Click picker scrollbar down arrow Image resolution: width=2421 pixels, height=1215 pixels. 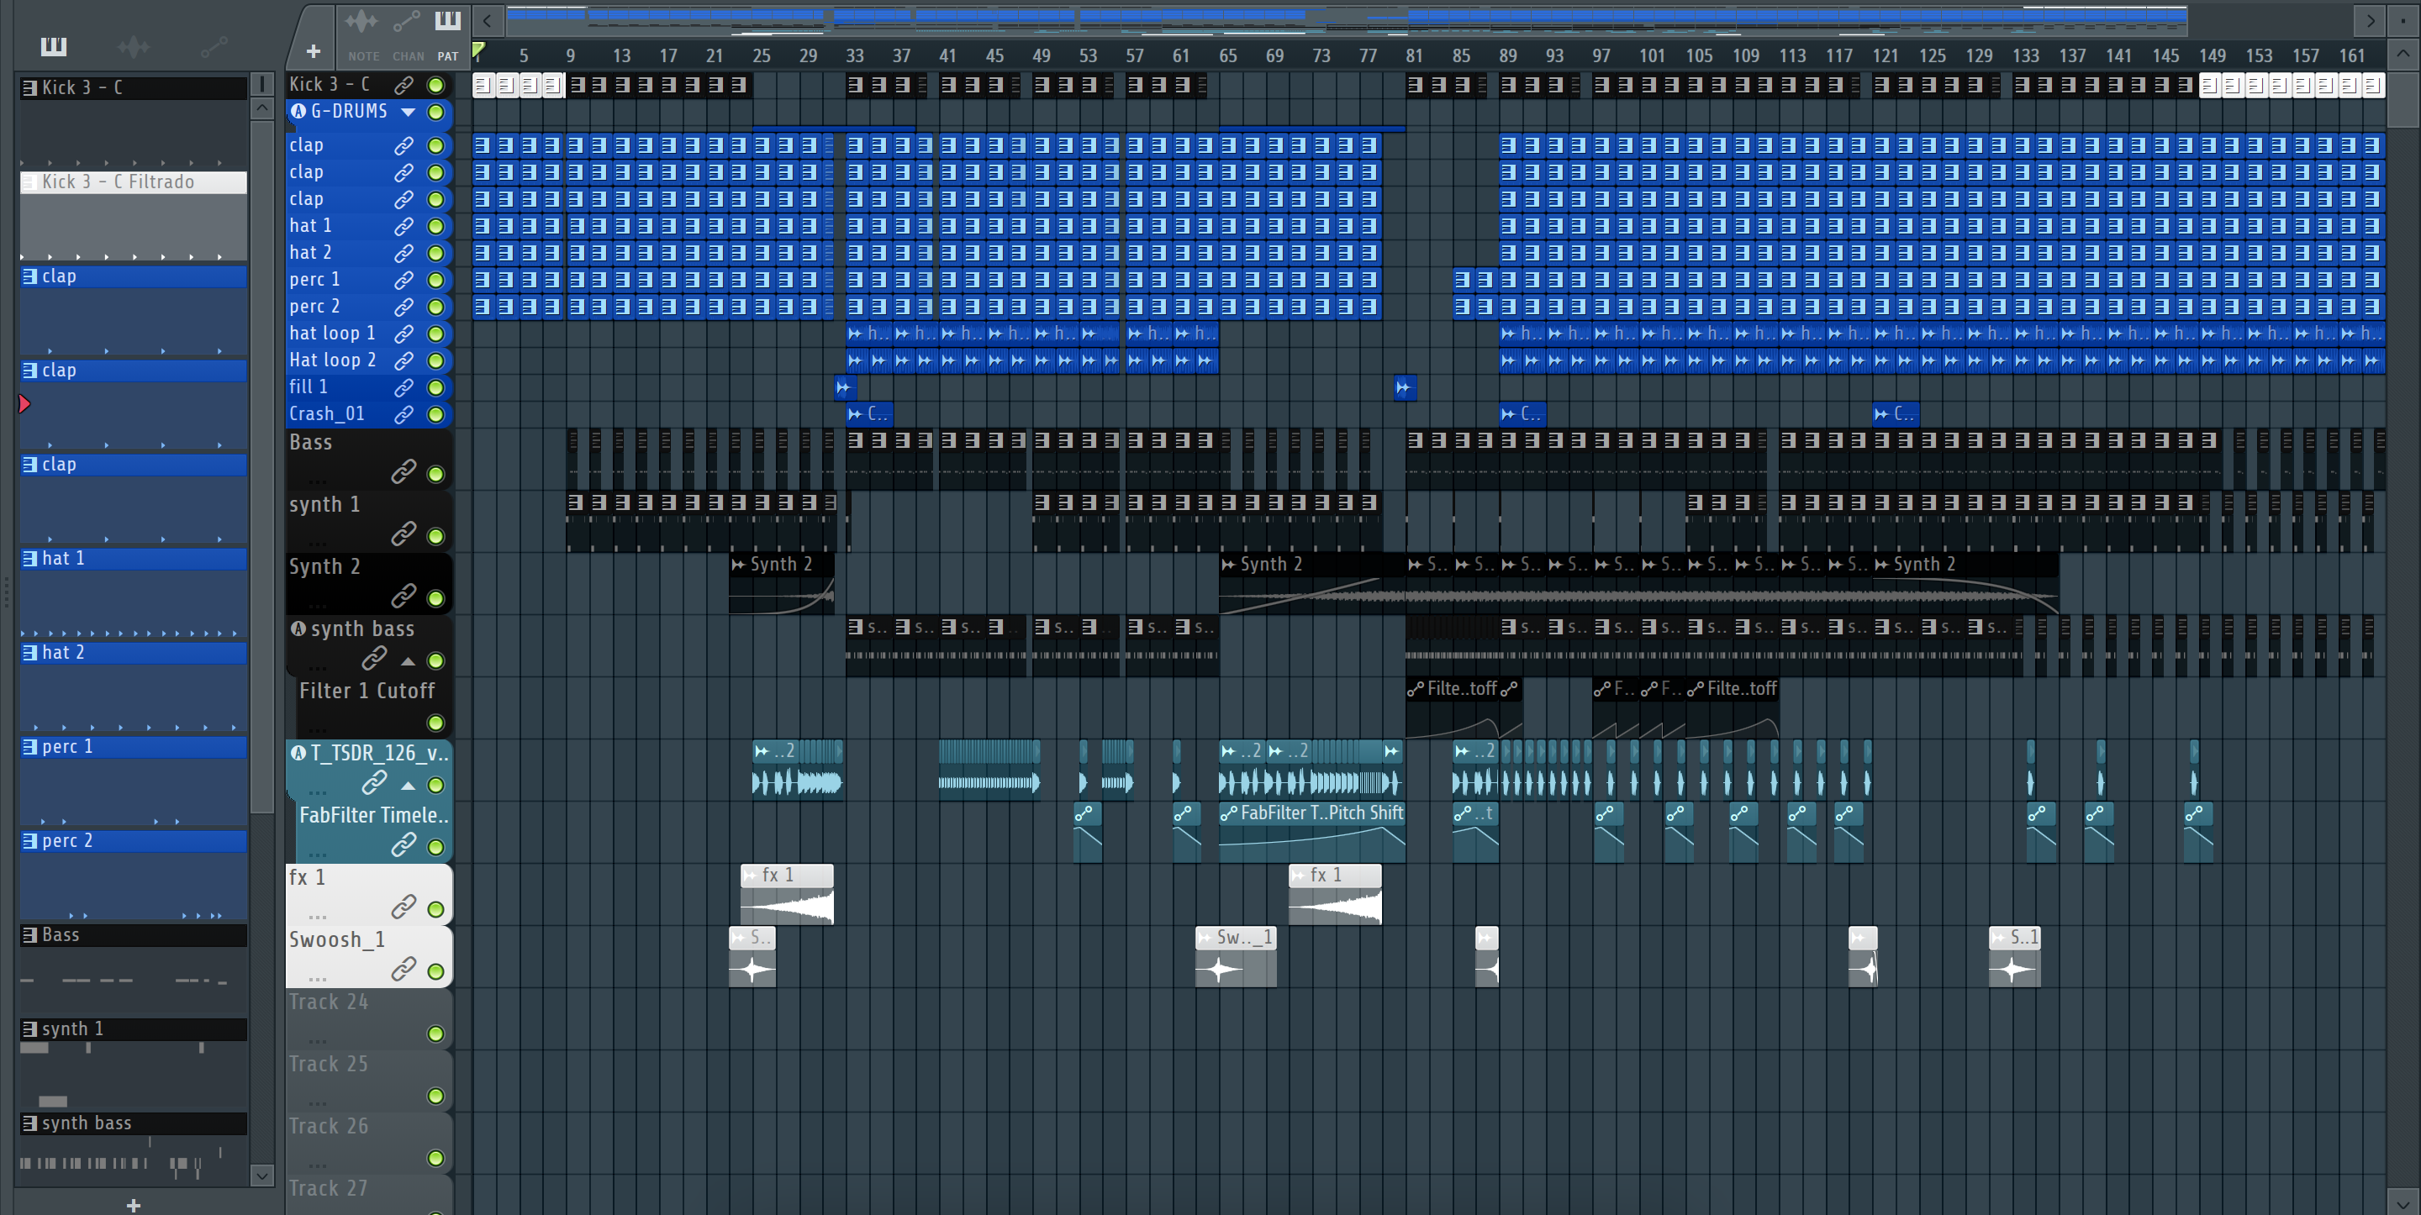[262, 1175]
